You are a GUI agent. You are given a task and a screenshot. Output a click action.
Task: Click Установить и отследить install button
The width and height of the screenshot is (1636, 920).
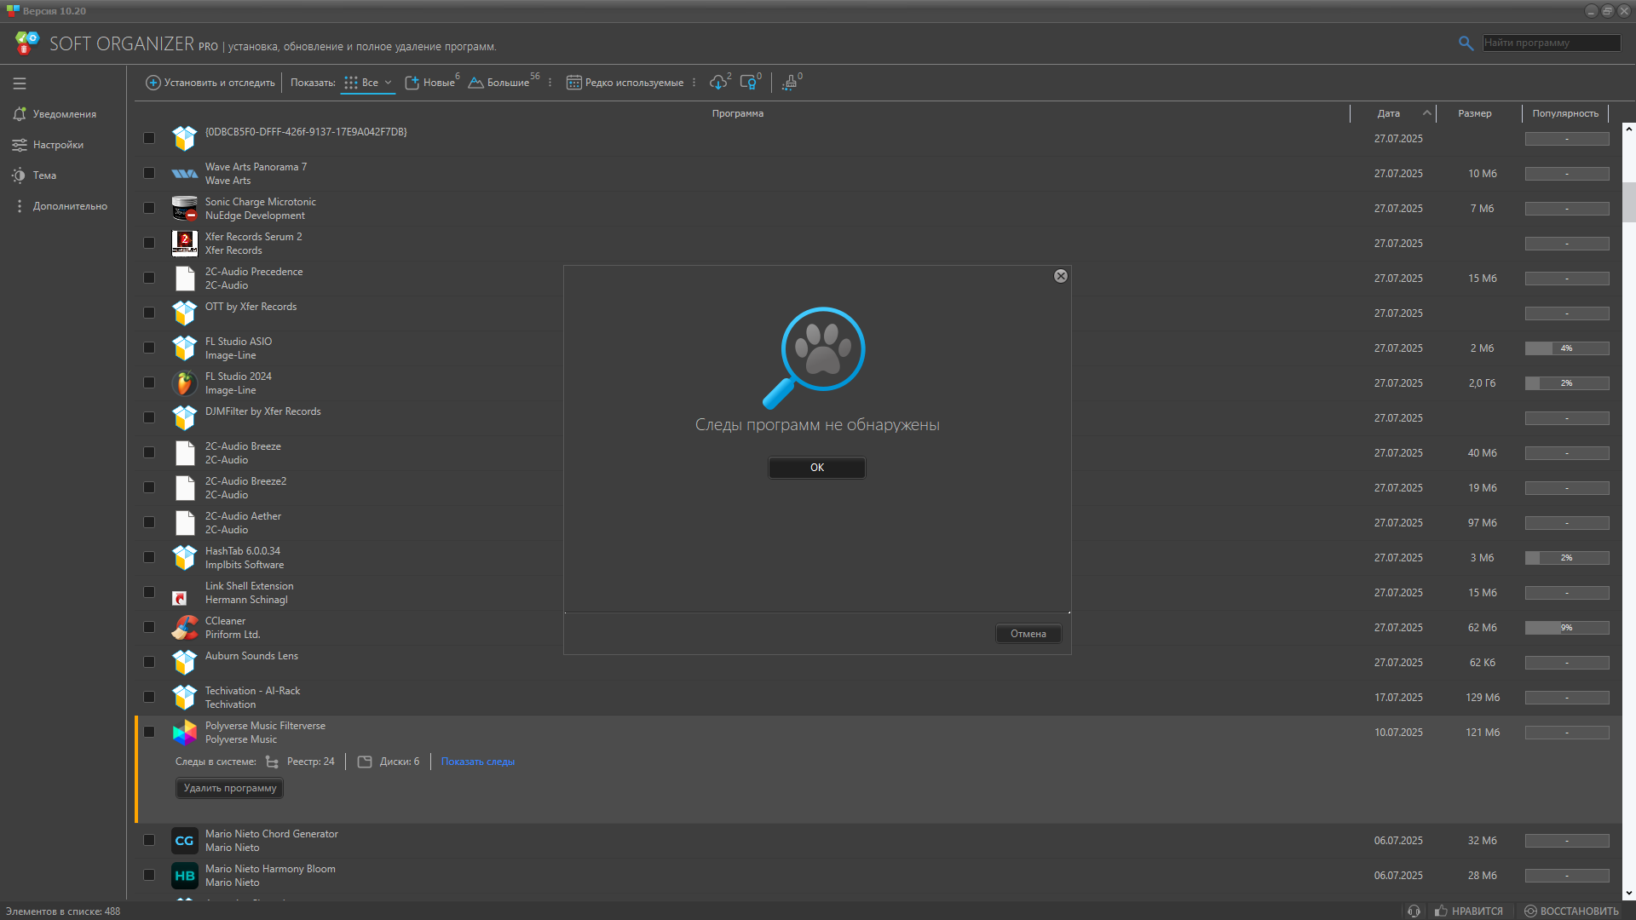tap(210, 83)
